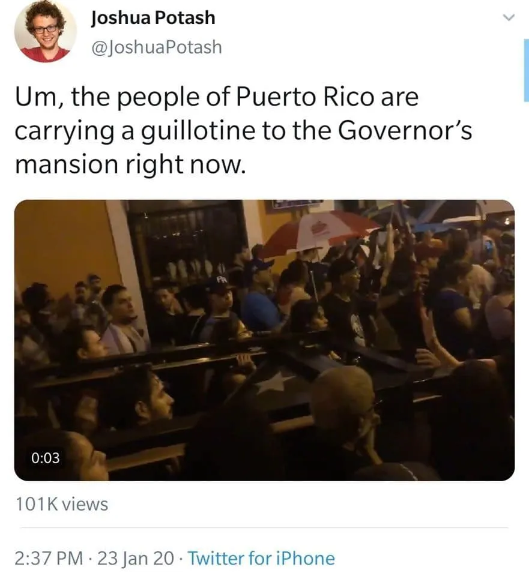The height and width of the screenshot is (576, 529).
Task: Click the Joshua Potash display name
Action: pos(153,17)
